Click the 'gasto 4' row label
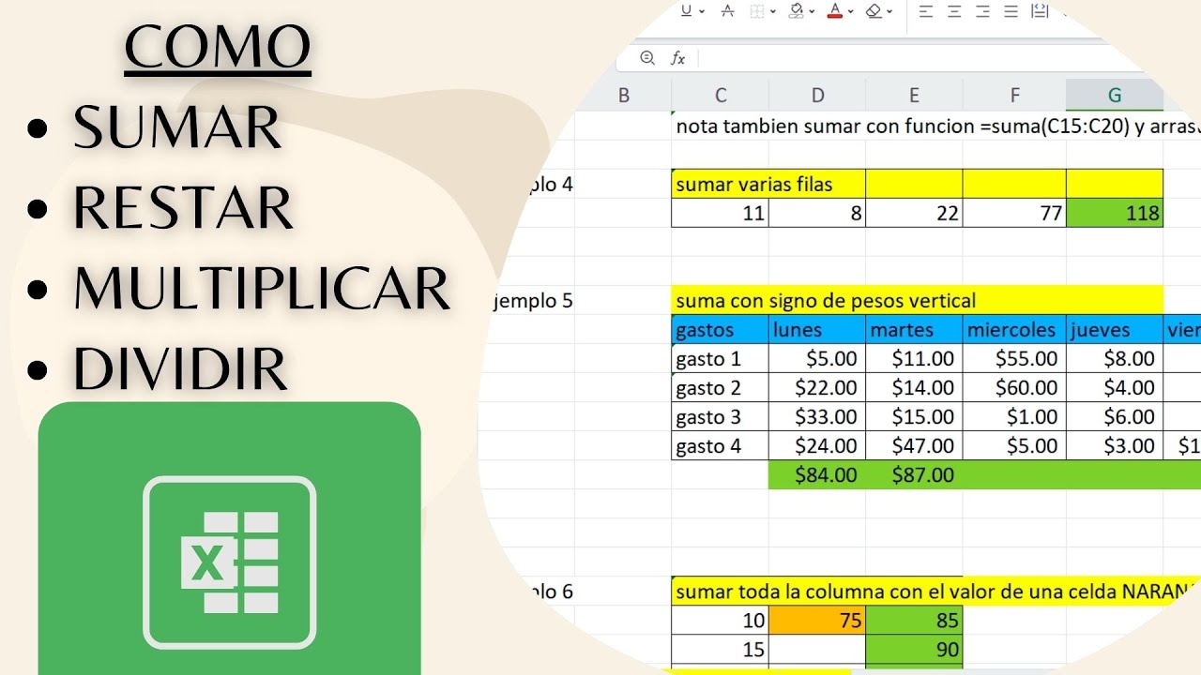1201x675 pixels. pos(721,445)
